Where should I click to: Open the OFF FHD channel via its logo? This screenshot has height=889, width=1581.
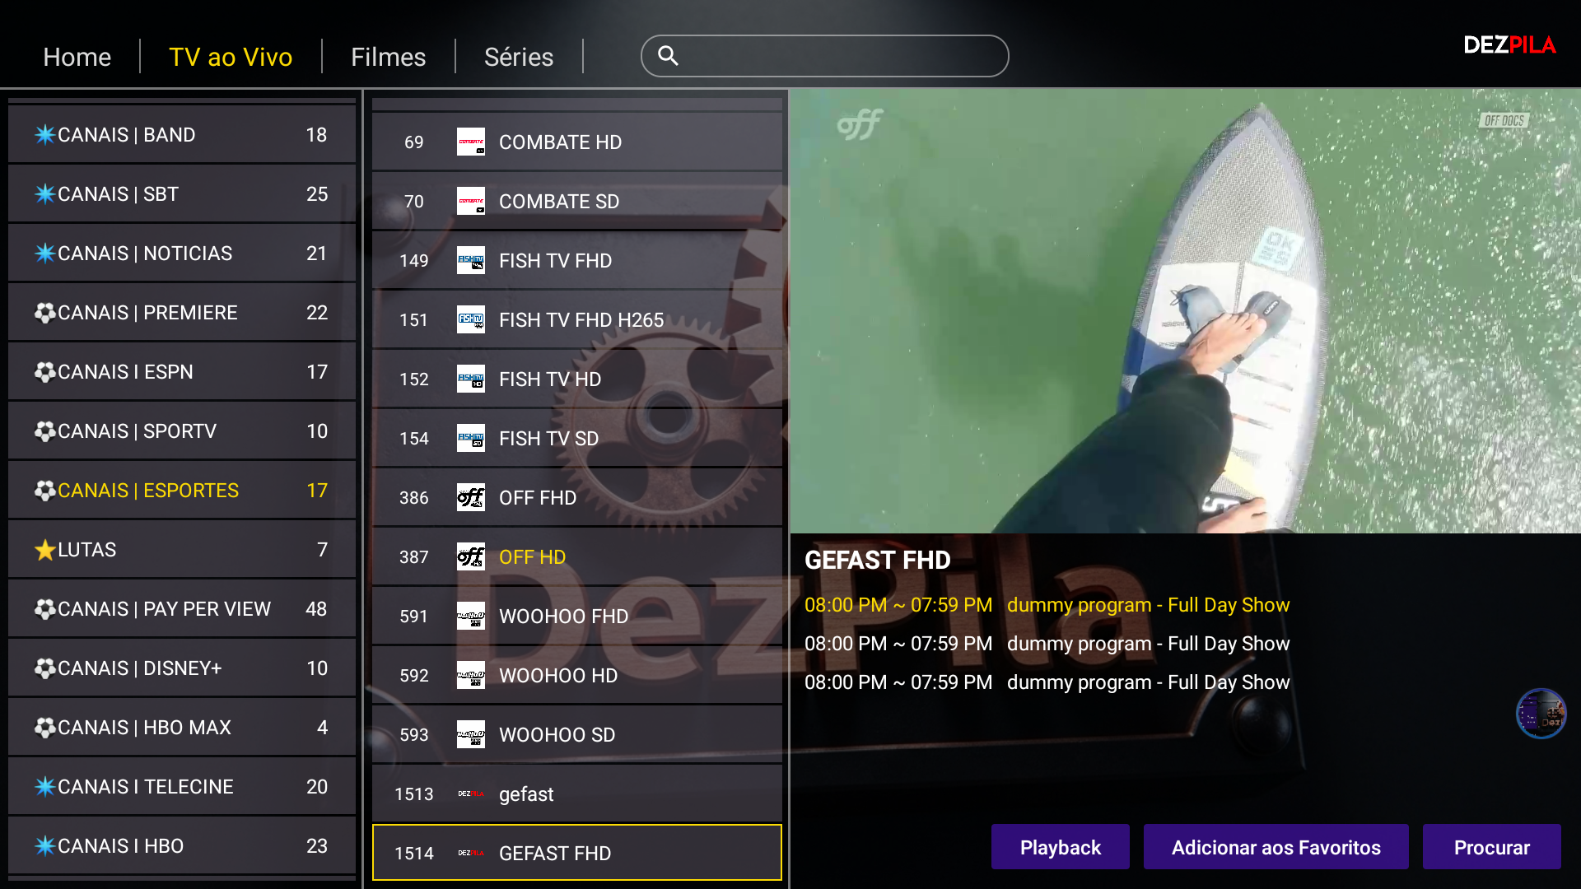(470, 497)
